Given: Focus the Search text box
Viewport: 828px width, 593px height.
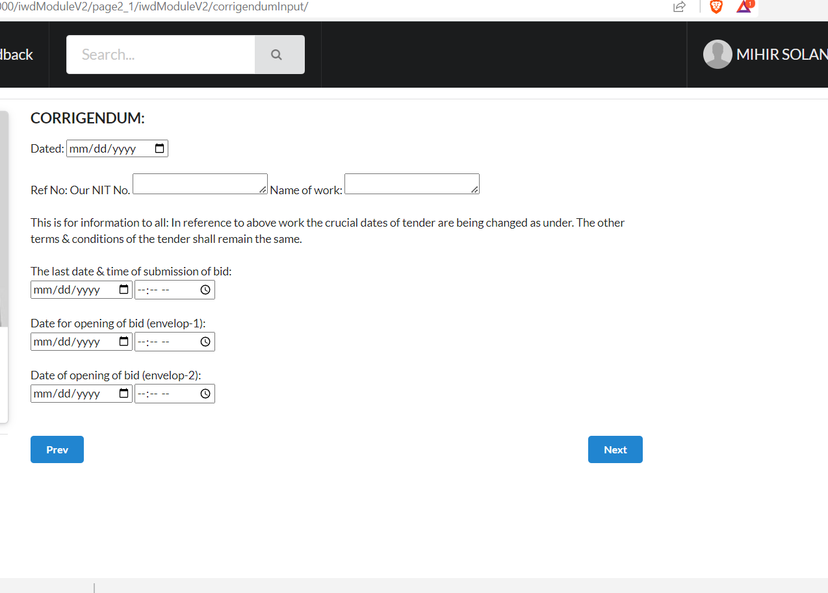Looking at the screenshot, I should (161, 55).
